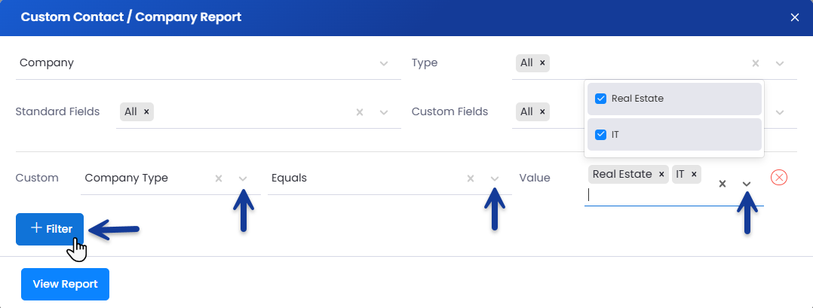This screenshot has width=813, height=308.
Task: Expand the Value dropdown chevron
Action: 747,184
